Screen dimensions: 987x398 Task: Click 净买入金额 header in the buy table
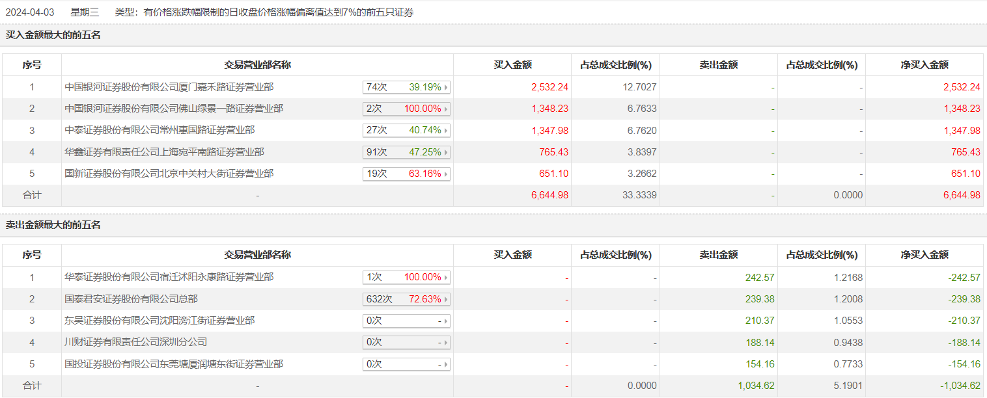point(924,65)
